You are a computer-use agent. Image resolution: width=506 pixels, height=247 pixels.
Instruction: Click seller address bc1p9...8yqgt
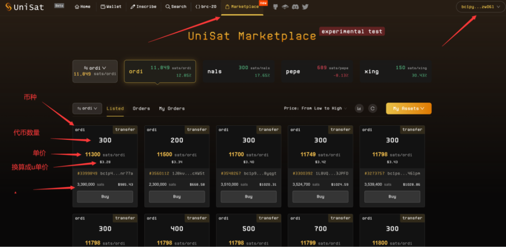pos(259,174)
